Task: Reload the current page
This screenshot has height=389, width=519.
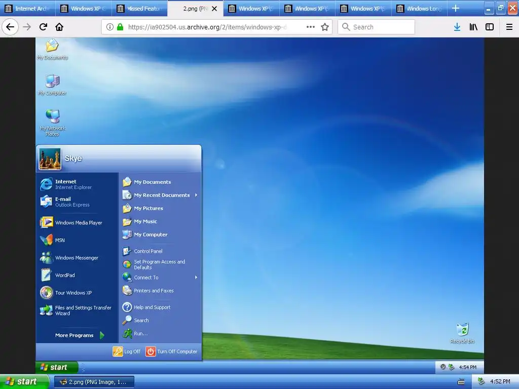Action: pos(44,27)
